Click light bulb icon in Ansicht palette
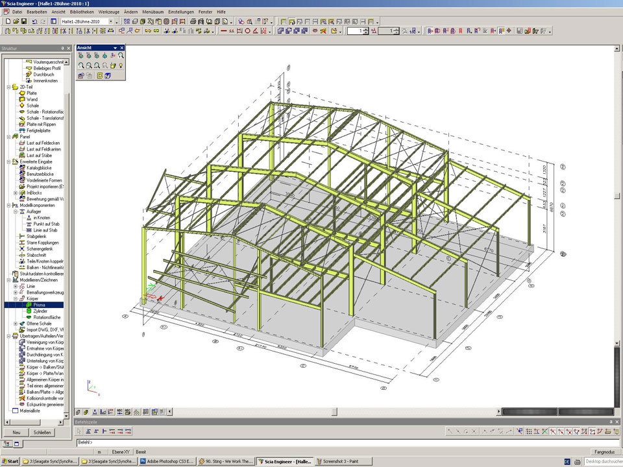Image resolution: width=623 pixels, height=467 pixels. click(121, 66)
